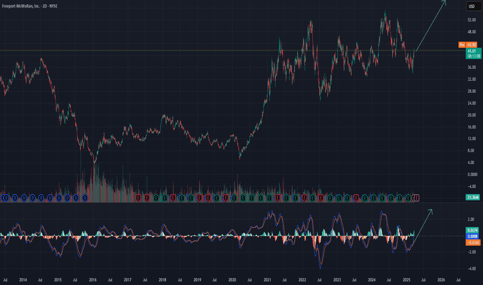The image size is (483, 285).
Task: Click the 2018 time axis label
Action: tap(162, 280)
